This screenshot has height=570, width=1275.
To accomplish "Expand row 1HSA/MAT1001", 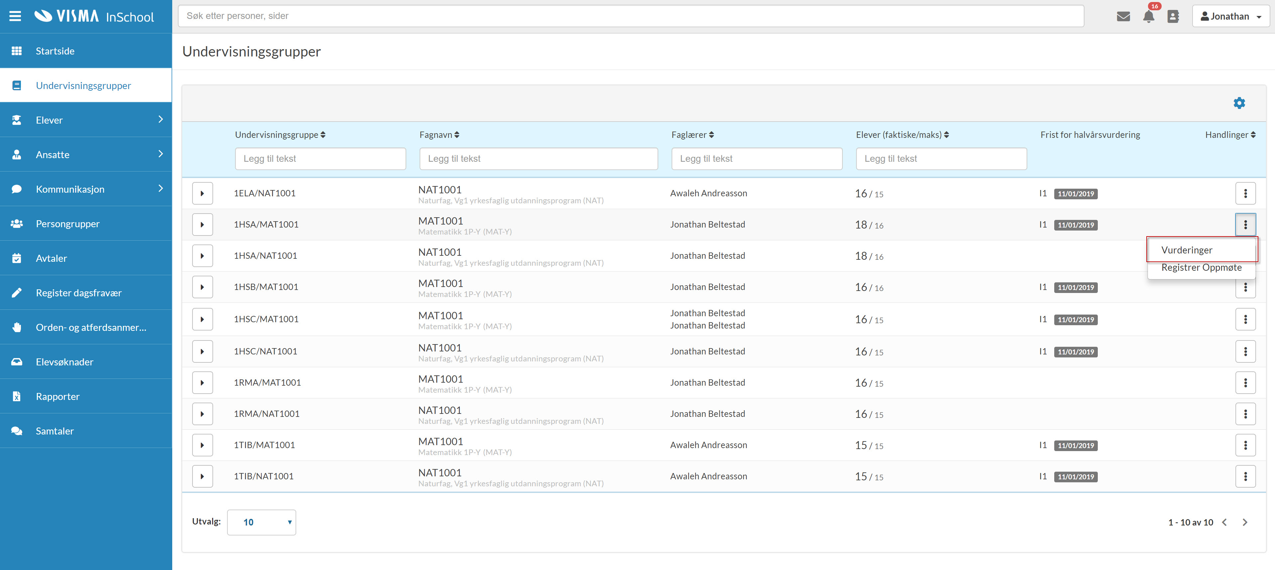I will click(x=202, y=225).
